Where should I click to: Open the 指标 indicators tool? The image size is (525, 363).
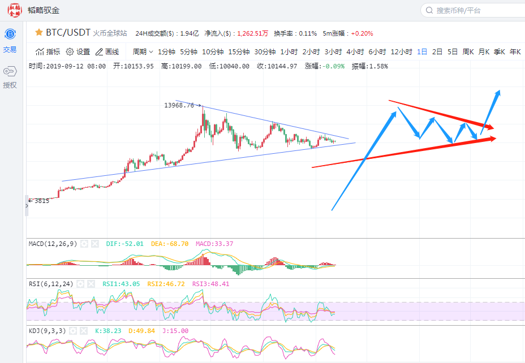pos(48,52)
